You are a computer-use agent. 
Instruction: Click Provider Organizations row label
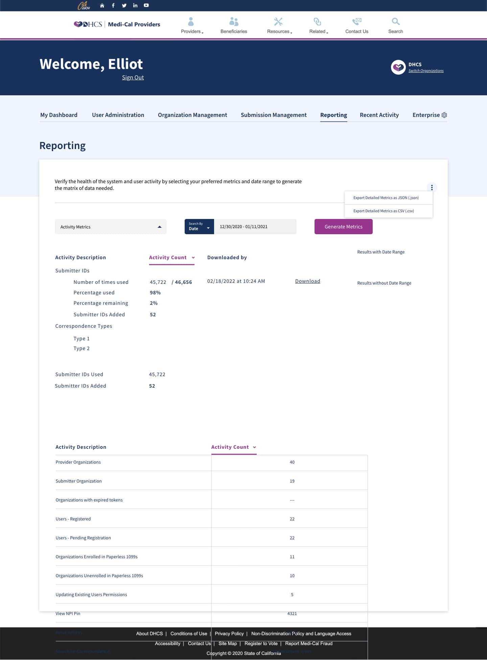(78, 462)
